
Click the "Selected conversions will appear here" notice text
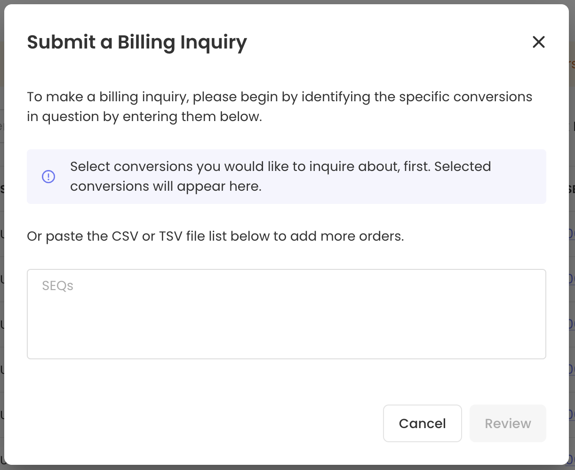click(x=280, y=177)
